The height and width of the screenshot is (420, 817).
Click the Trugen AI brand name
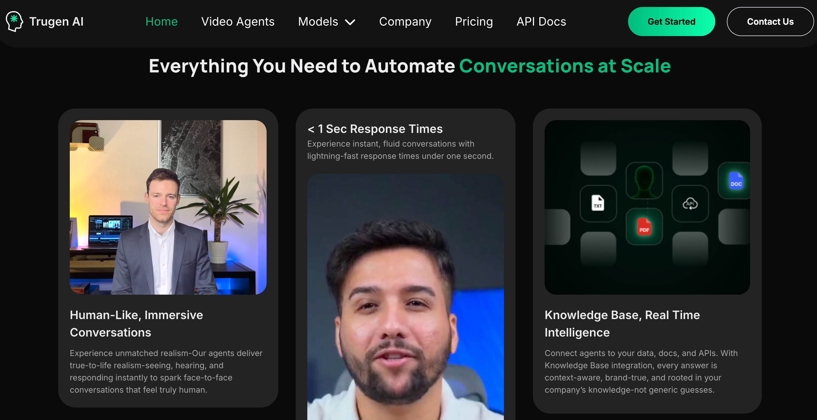[56, 22]
